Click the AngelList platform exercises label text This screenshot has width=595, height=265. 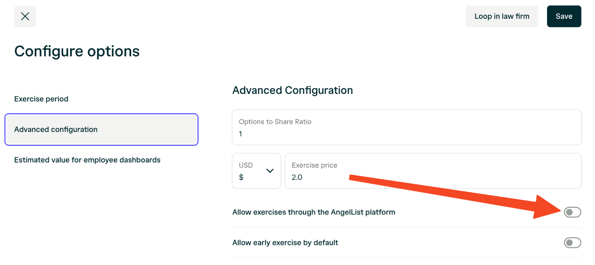[x=313, y=212]
